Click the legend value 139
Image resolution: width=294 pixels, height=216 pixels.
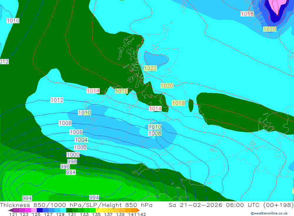pyautogui.click(x=120, y=214)
